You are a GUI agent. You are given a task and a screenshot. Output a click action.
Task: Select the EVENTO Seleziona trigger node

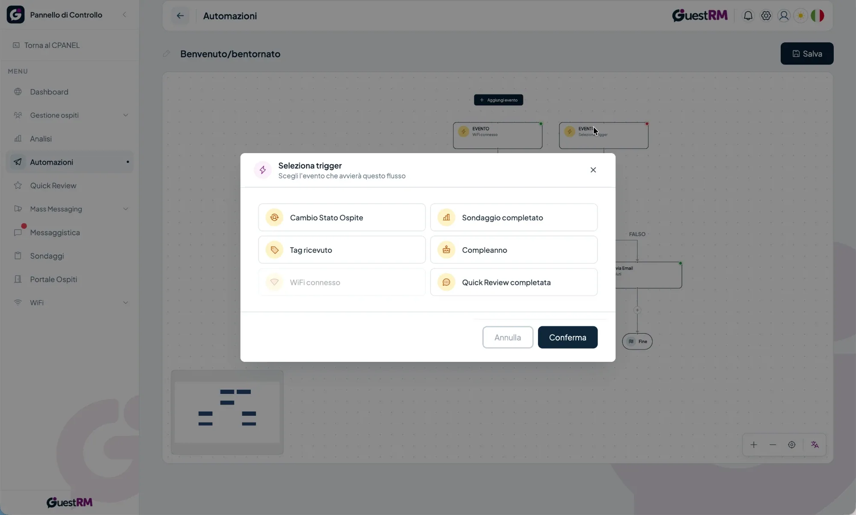point(603,135)
